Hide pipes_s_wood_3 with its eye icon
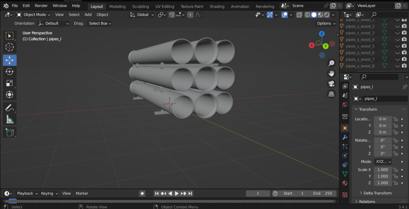The height and width of the screenshot is (209, 409). pyautogui.click(x=397, y=33)
